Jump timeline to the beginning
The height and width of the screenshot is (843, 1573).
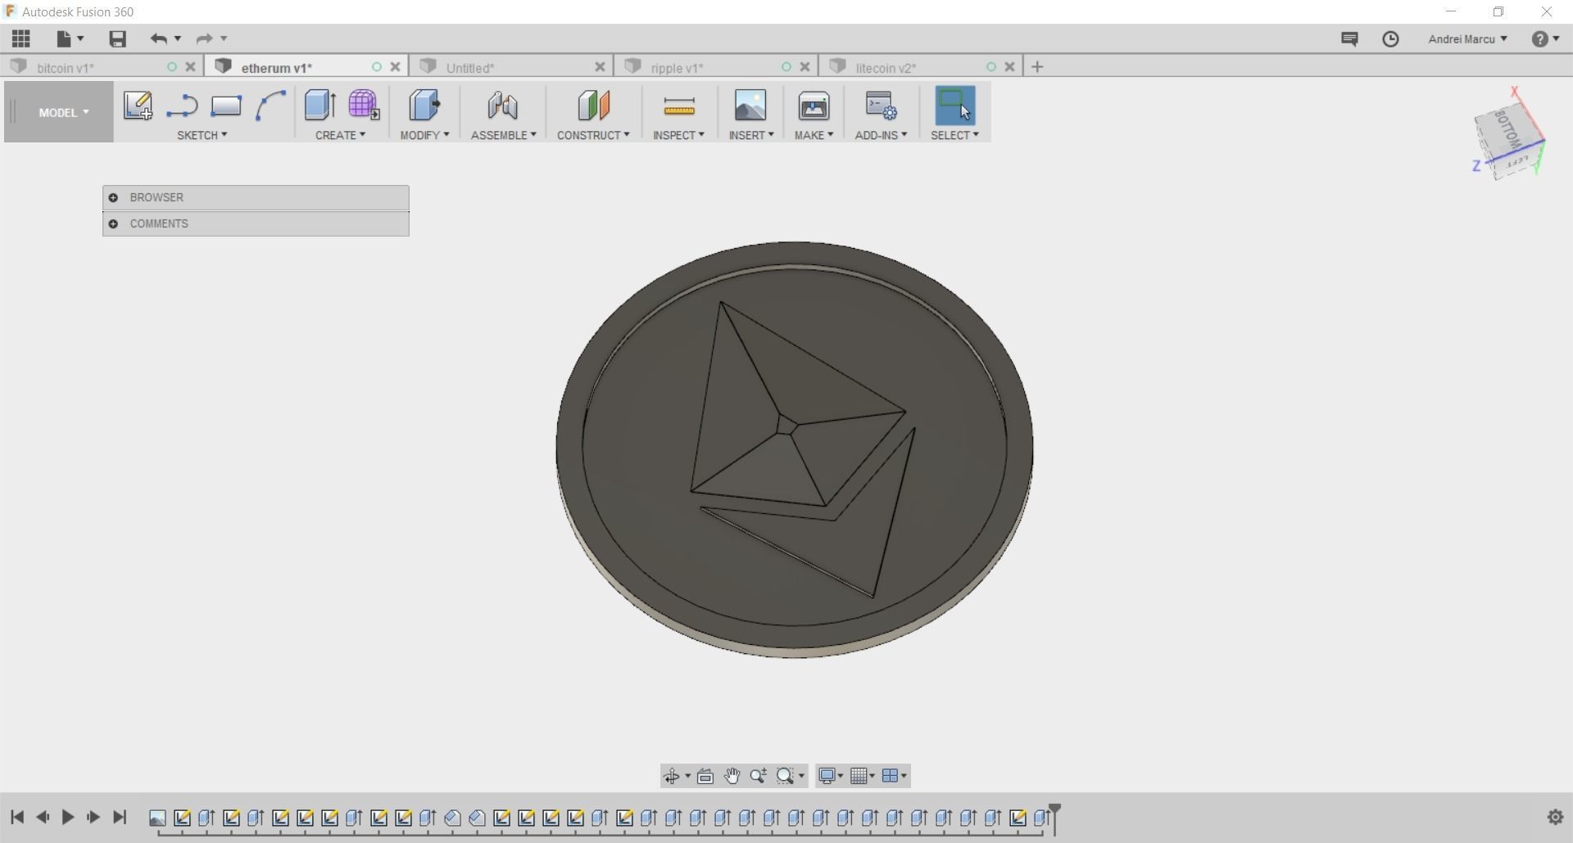[17, 817]
